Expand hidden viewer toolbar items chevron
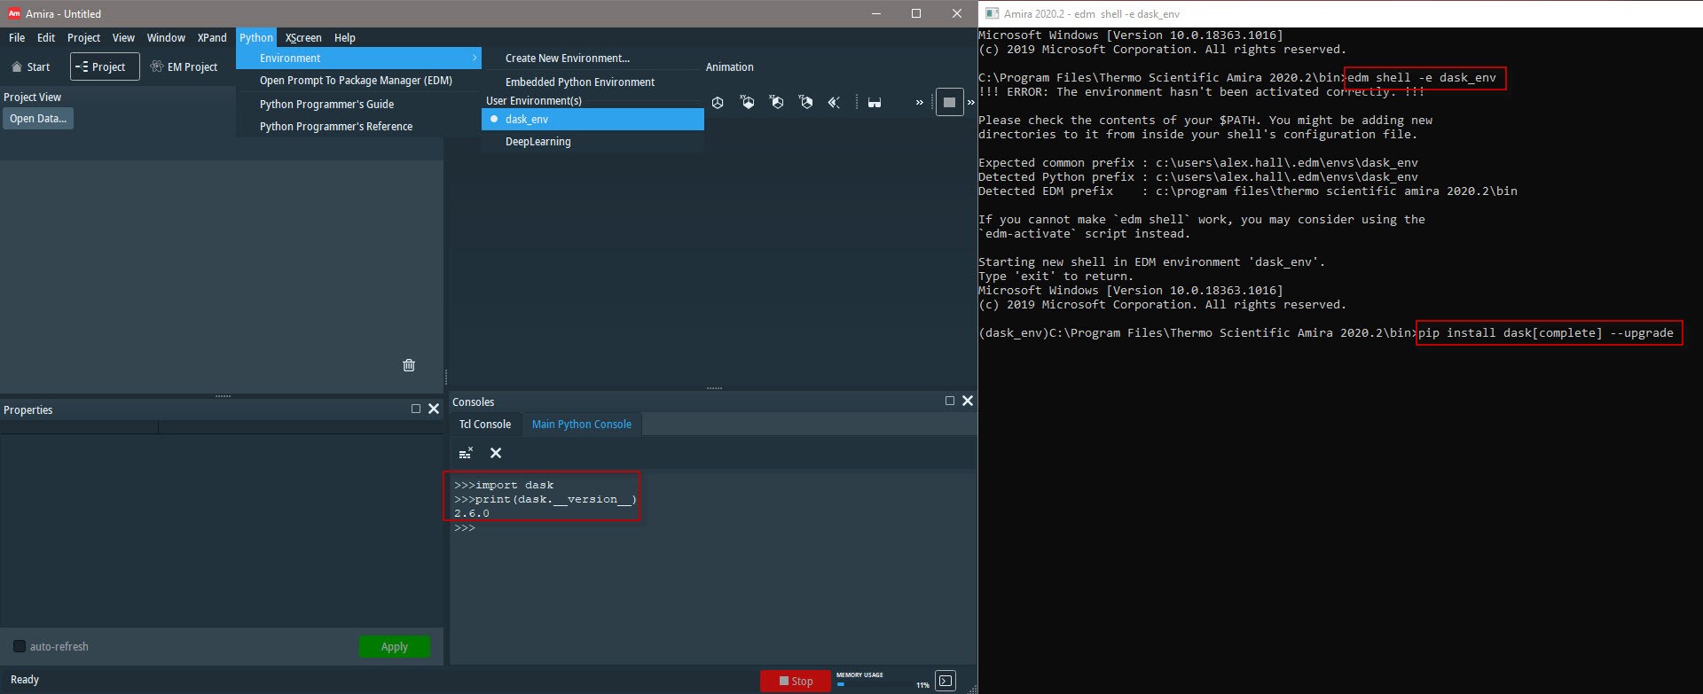 pos(919,103)
